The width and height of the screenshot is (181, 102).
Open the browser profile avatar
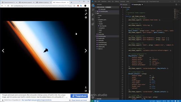(85, 6)
